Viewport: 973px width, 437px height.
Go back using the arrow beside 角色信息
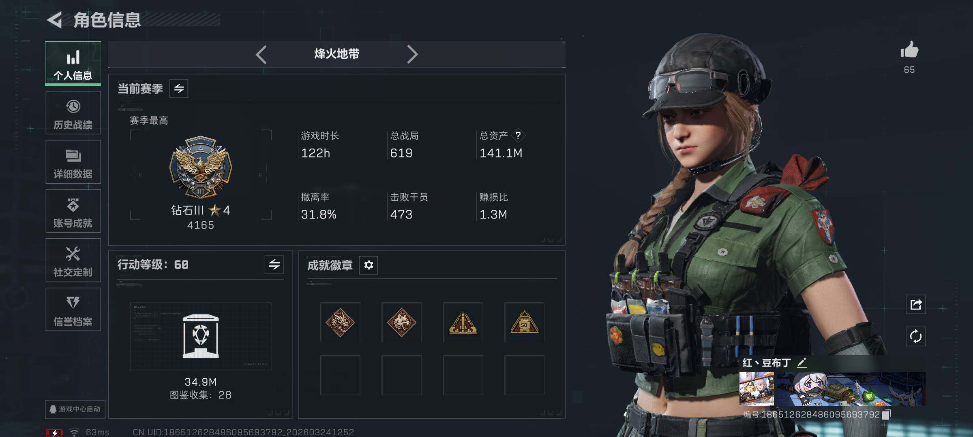point(55,20)
